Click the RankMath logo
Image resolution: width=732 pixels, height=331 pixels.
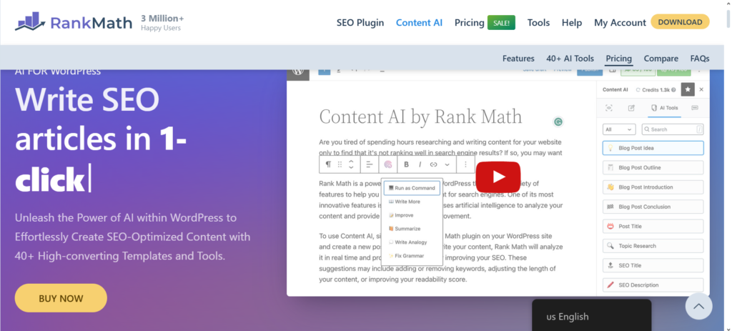pos(74,22)
